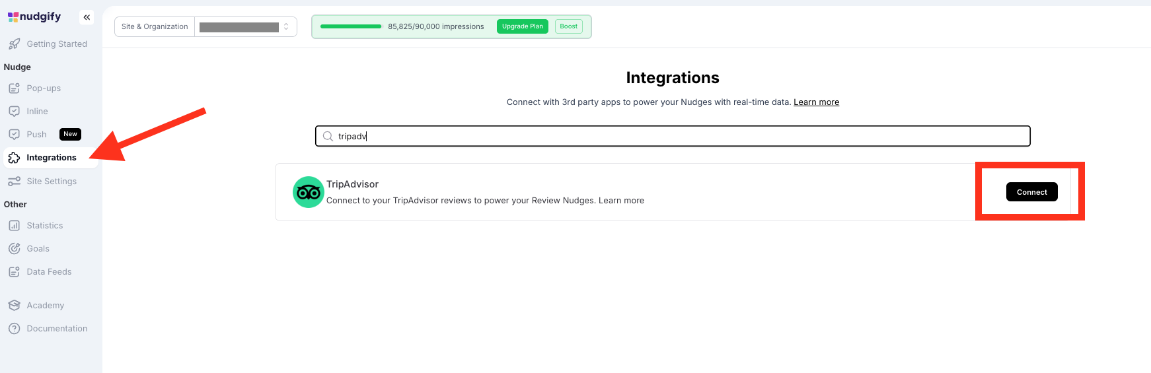Click the Getting Started rocket icon
Screen dimensions: 1151x373
14,44
